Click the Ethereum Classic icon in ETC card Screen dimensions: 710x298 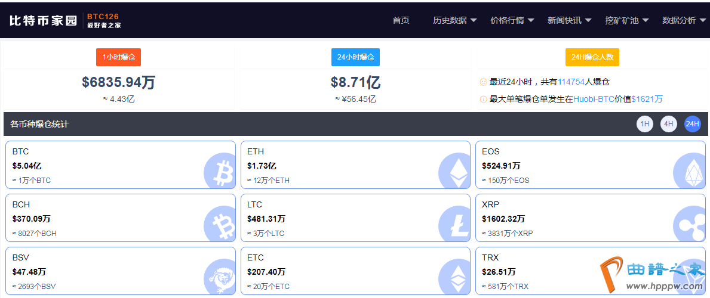coord(455,277)
